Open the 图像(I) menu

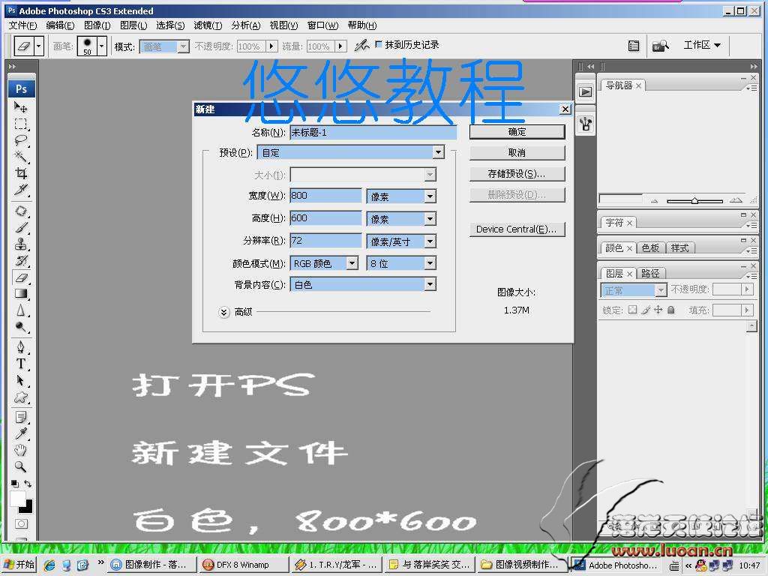pyautogui.click(x=97, y=25)
